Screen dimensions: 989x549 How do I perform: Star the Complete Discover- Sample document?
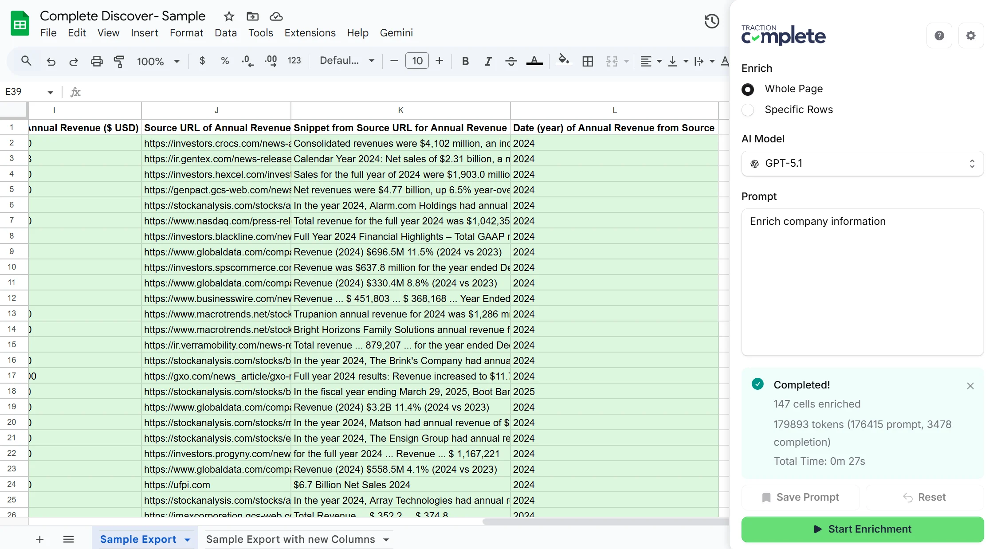pyautogui.click(x=229, y=16)
